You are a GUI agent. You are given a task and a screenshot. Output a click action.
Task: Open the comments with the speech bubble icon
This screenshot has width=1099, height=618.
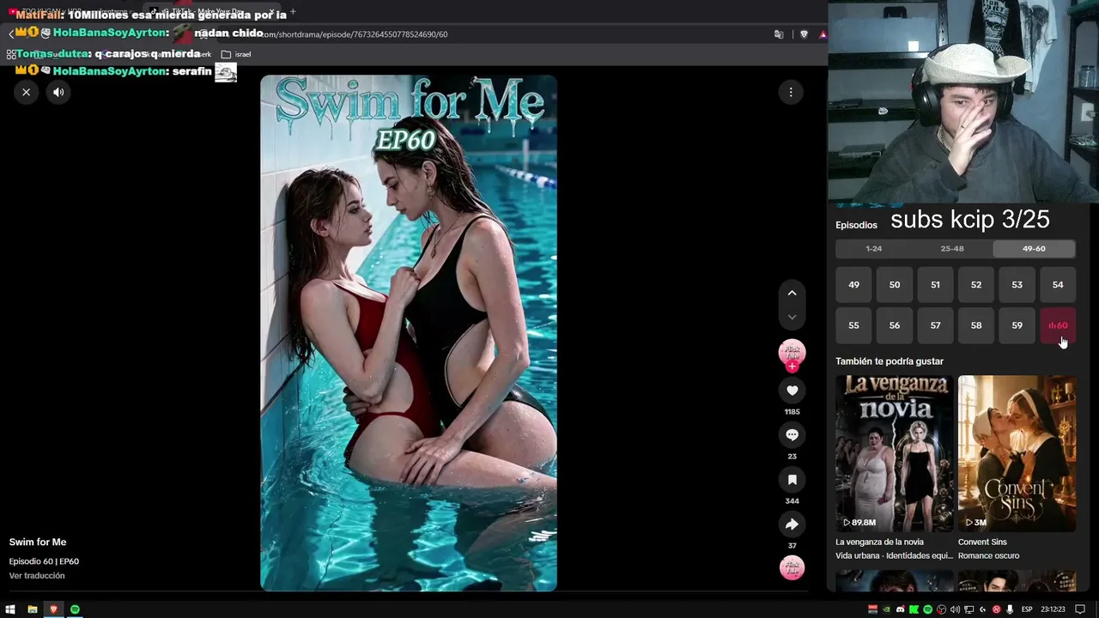tap(792, 435)
